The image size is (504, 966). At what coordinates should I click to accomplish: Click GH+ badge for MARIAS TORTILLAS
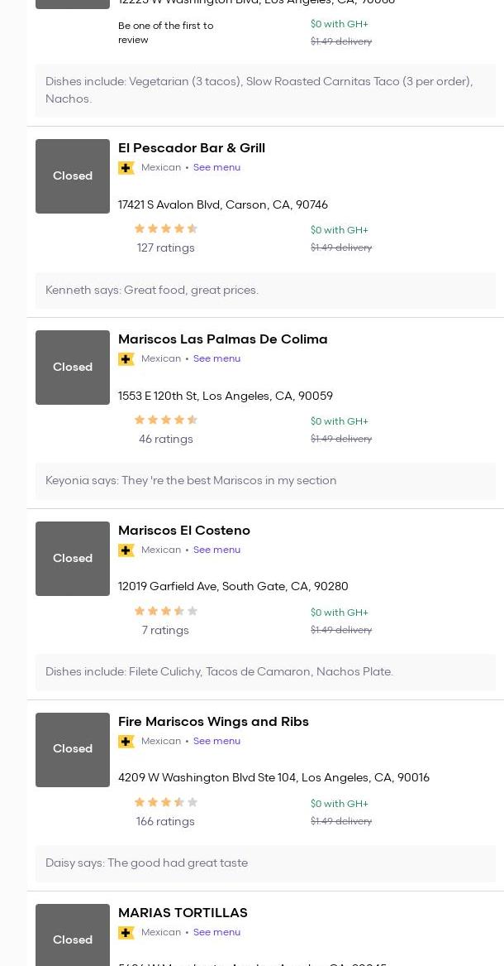pyautogui.click(x=126, y=933)
